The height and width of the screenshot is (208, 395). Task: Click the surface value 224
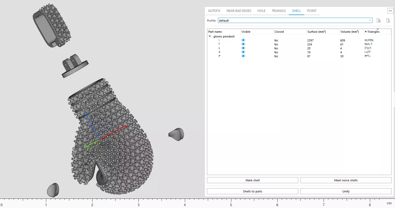[x=310, y=44]
